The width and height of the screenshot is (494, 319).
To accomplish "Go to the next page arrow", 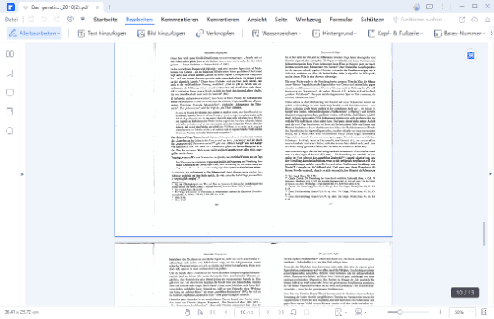I will (x=268, y=312).
